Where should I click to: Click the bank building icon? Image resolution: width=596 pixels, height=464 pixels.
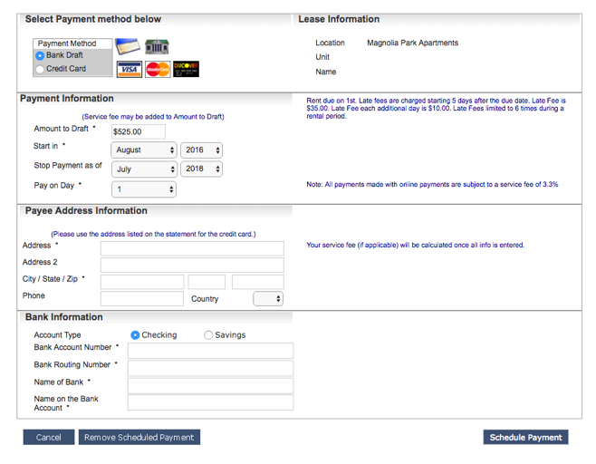click(157, 47)
